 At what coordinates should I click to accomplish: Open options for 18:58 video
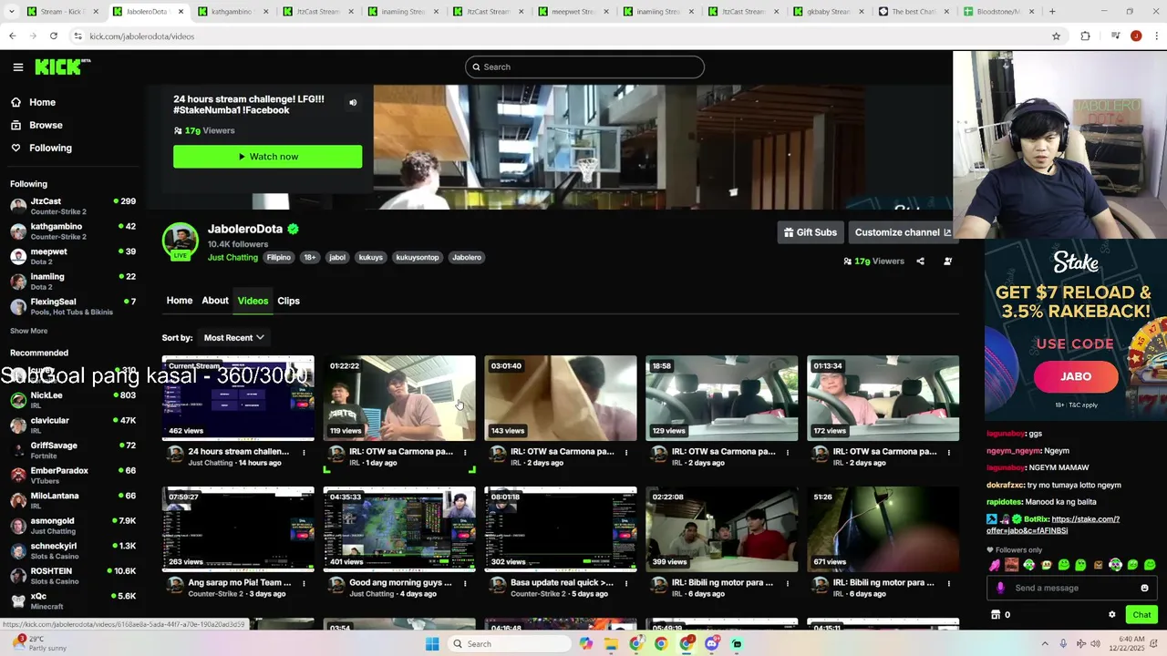[x=788, y=452]
